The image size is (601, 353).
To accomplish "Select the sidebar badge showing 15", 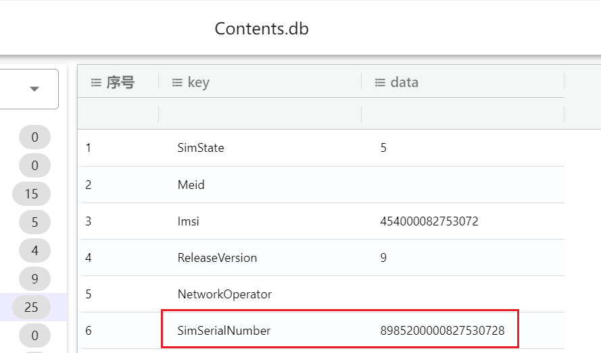I will pos(31,194).
